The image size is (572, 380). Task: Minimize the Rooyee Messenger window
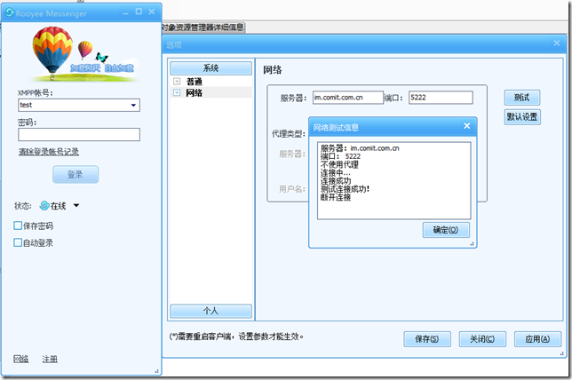click(x=124, y=11)
